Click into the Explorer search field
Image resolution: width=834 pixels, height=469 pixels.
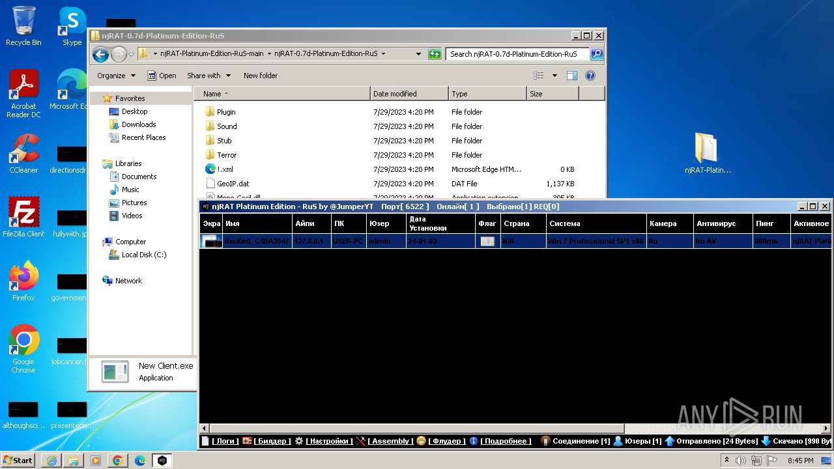[x=518, y=54]
